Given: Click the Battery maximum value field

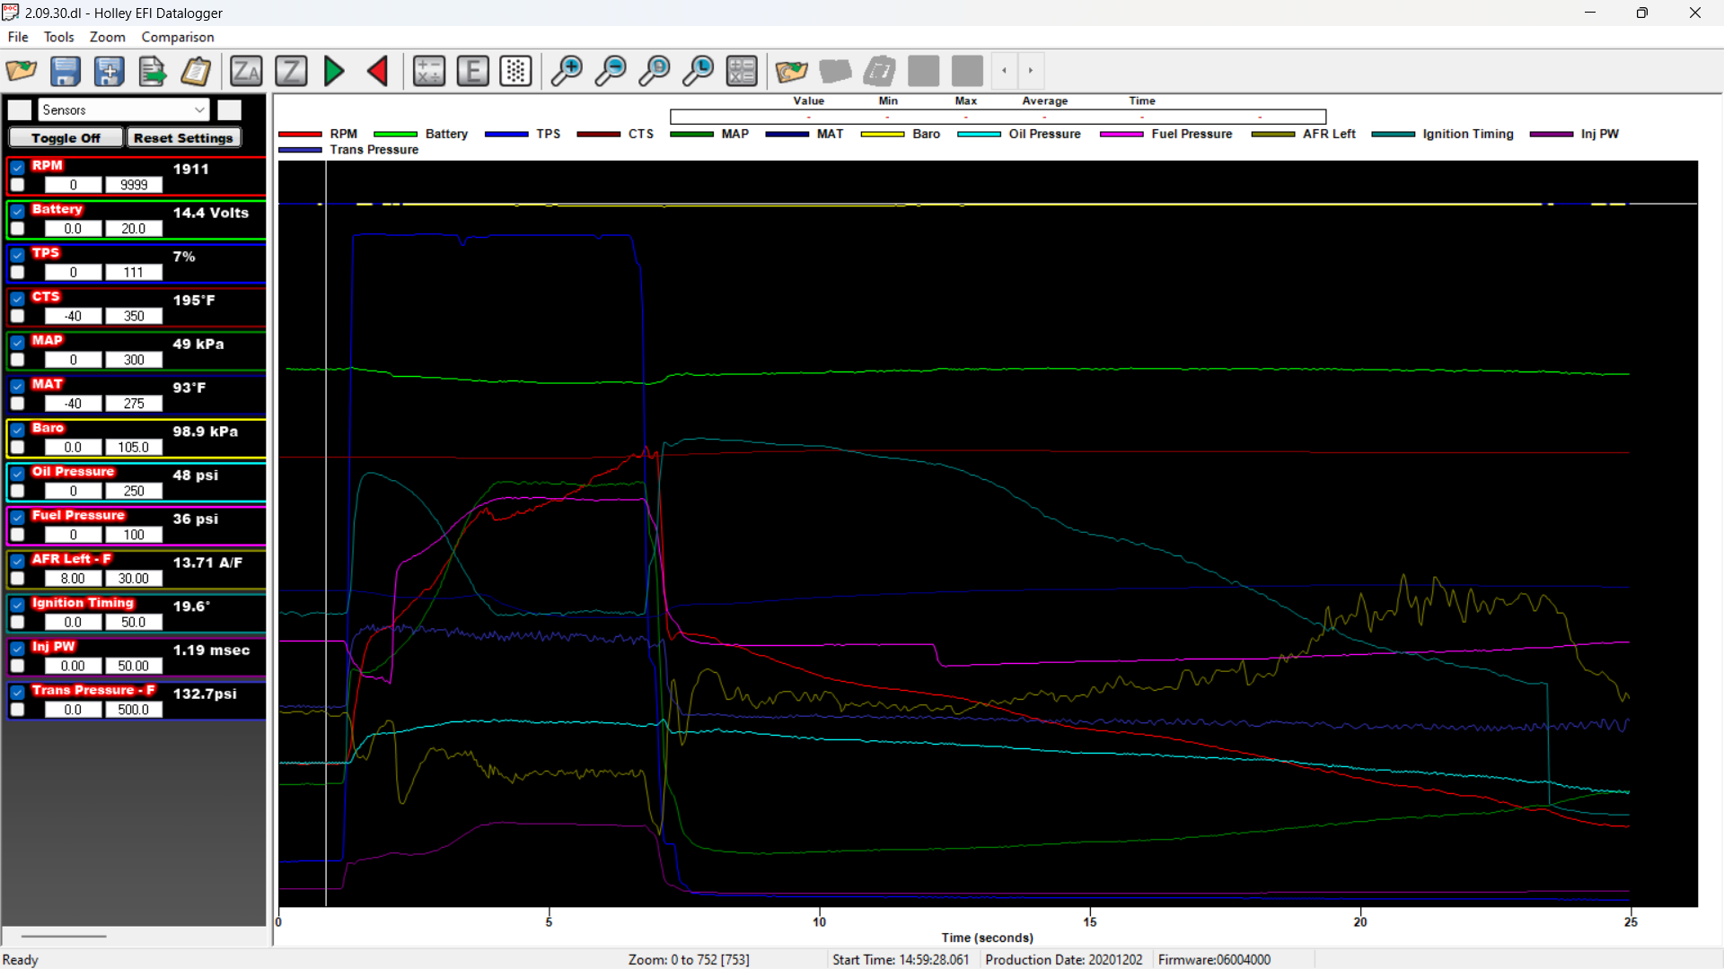Looking at the screenshot, I should click(x=133, y=229).
